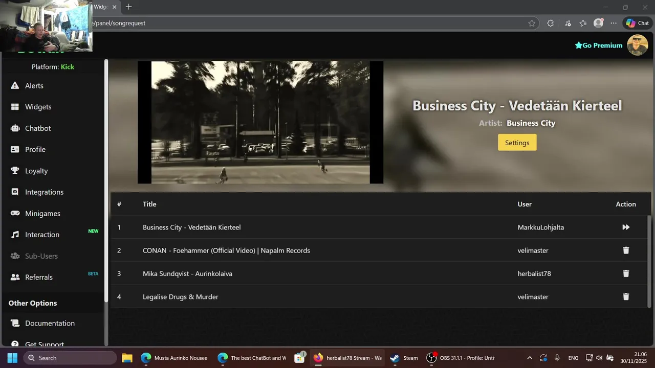Click the Action column header
The width and height of the screenshot is (655, 368).
[x=626, y=204]
